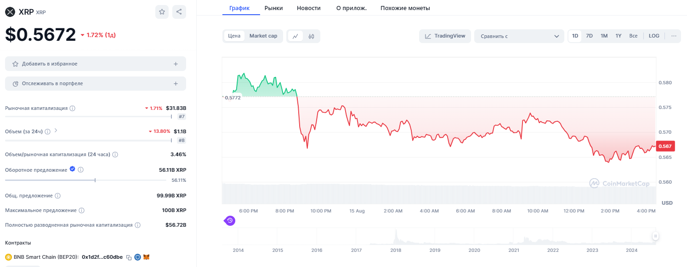The height and width of the screenshot is (267, 687).
Task: Toggle LOG scale on the chart
Action: coord(654,36)
